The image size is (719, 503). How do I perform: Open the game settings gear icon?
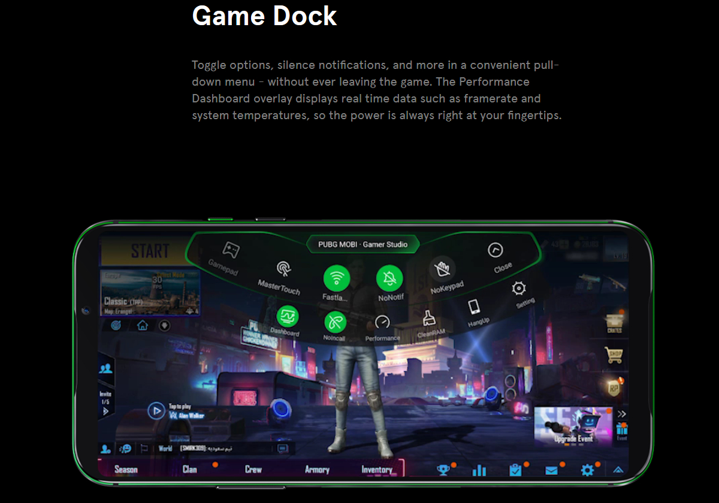tap(587, 470)
